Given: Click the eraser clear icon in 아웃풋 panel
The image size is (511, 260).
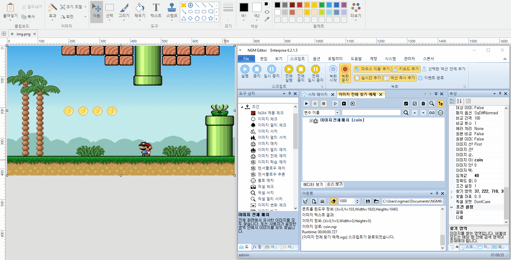Looking at the screenshot, I should tap(333, 201).
